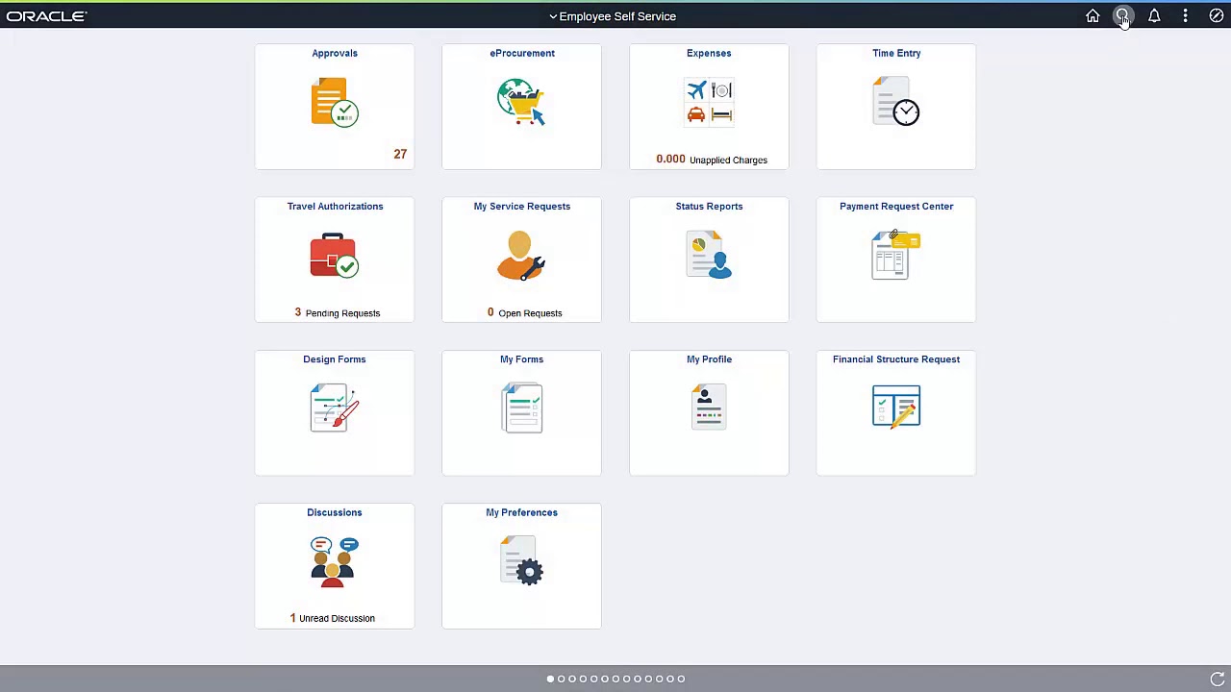Click the 27 count on Approvals
The height and width of the screenshot is (692, 1231).
(x=400, y=154)
